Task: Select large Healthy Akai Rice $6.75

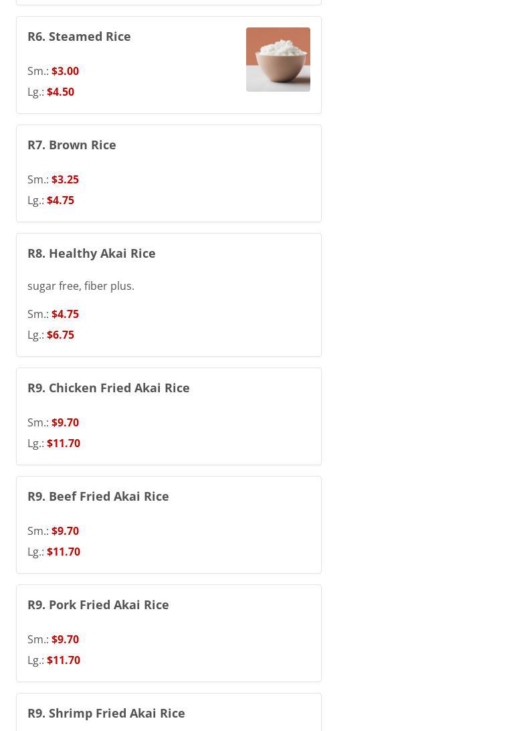Action: (60, 335)
